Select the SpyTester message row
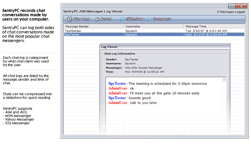 coord(154,34)
